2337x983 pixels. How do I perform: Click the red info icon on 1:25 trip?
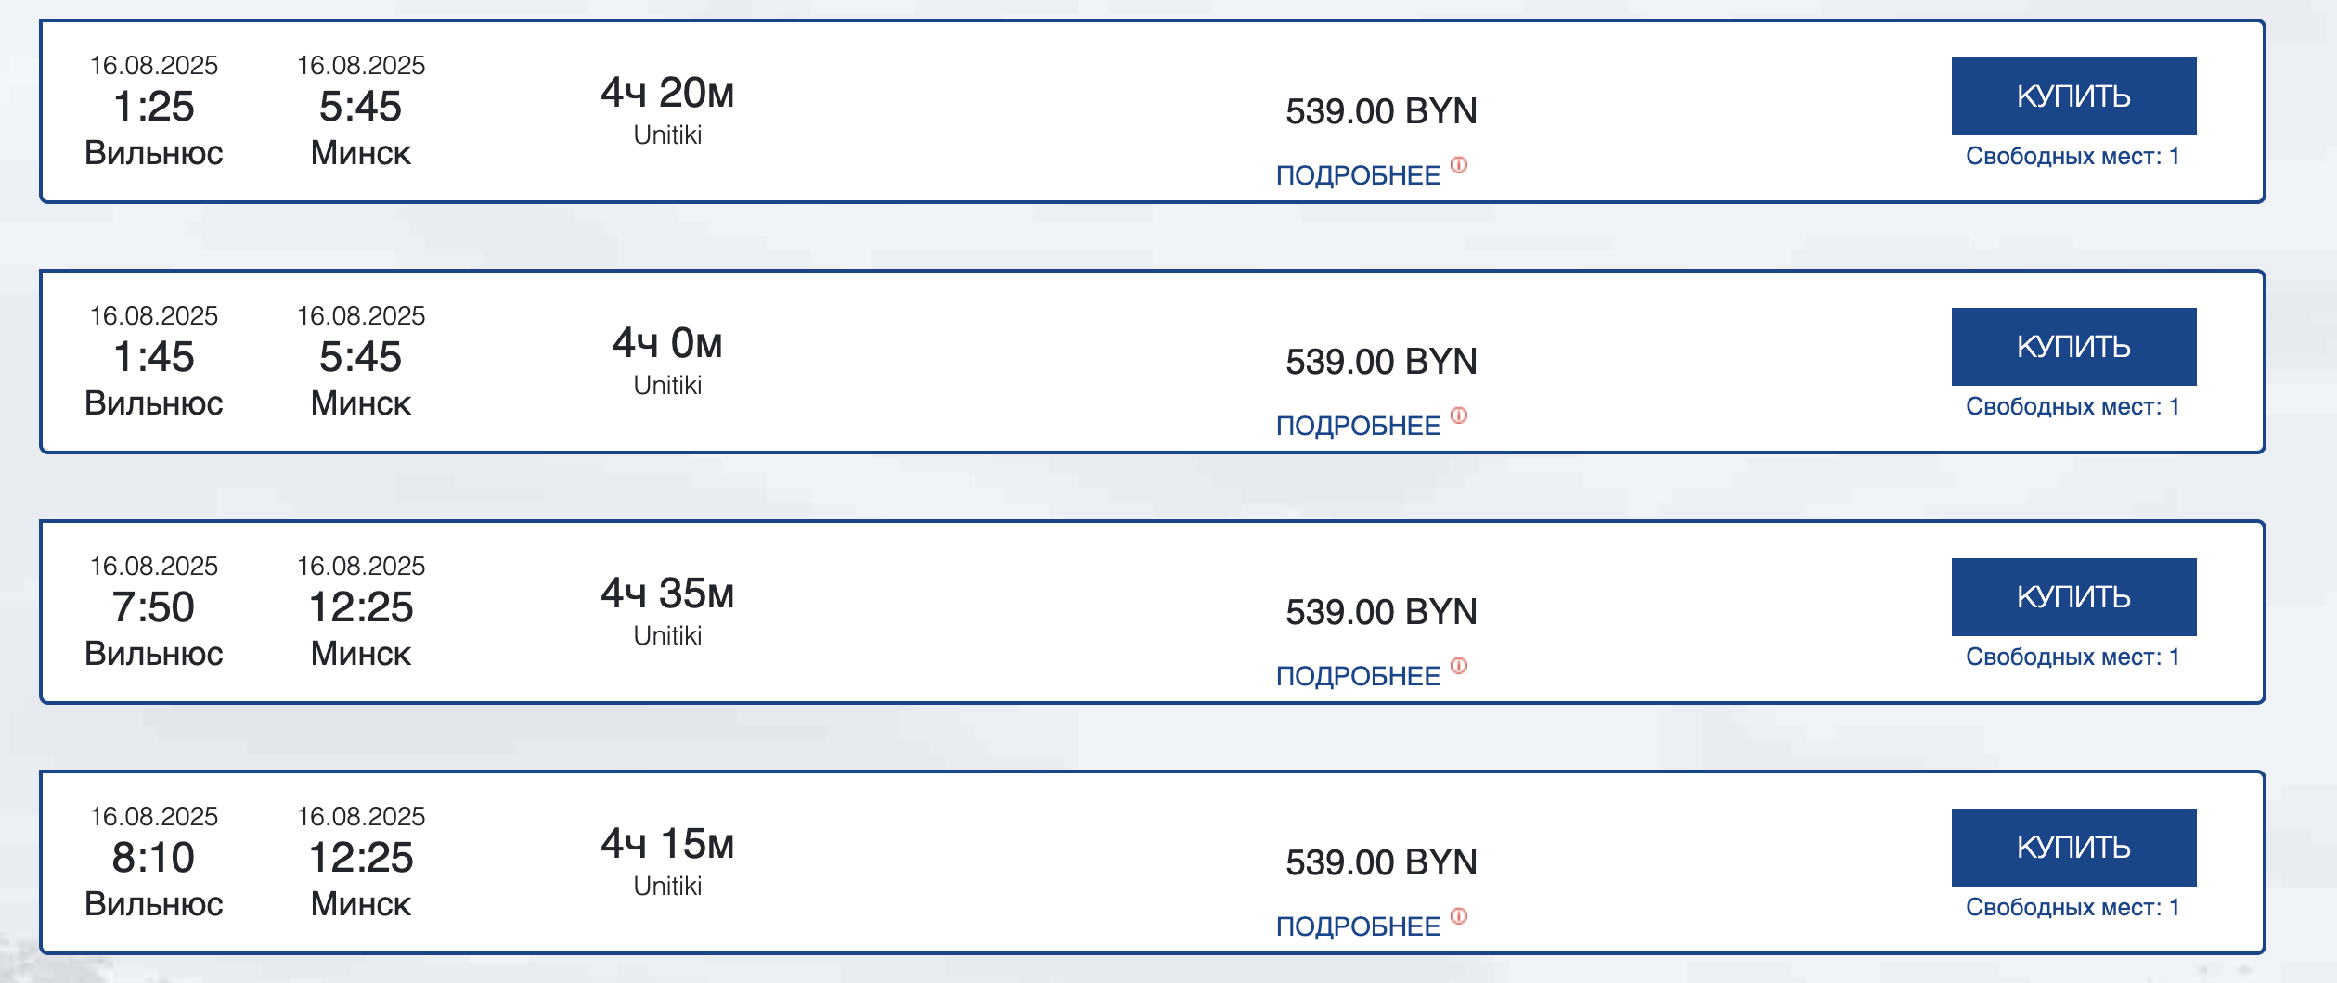(x=1459, y=165)
